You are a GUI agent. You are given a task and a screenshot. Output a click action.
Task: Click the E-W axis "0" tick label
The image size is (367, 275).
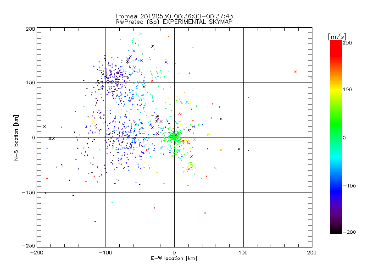pos(174,253)
